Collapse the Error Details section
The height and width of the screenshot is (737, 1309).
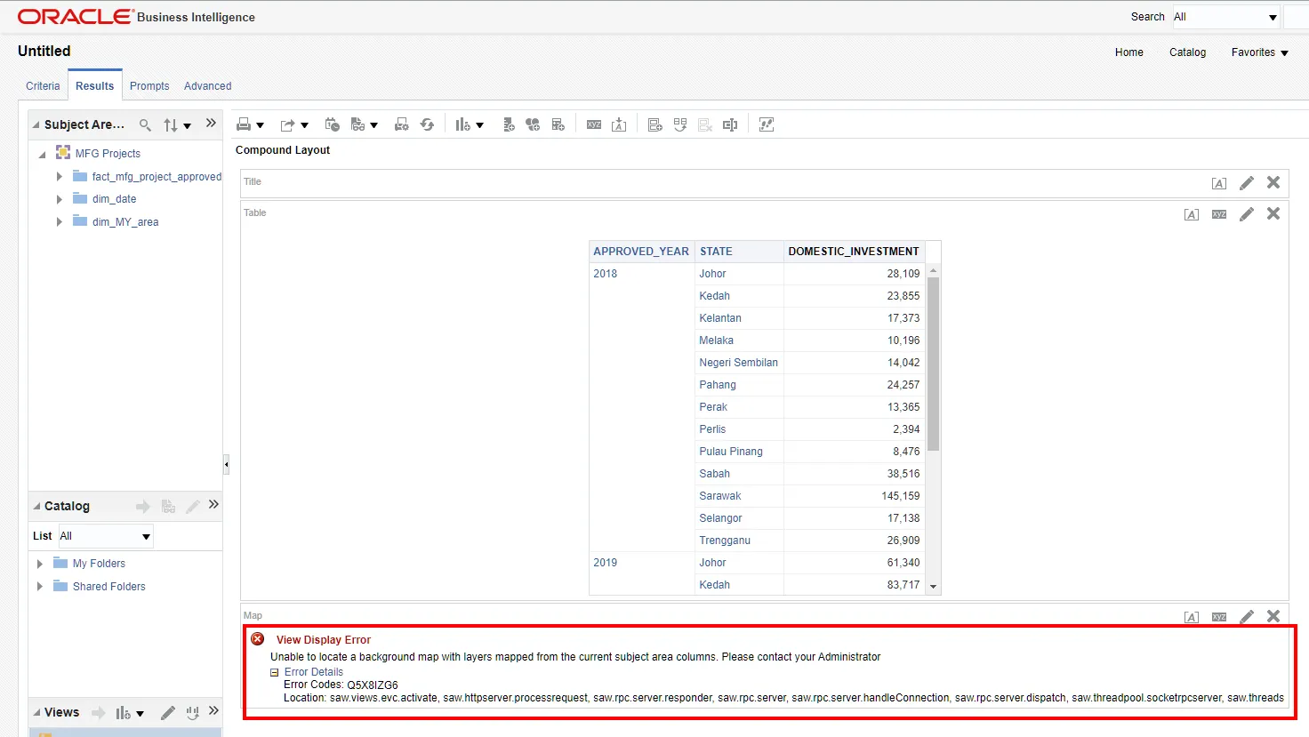pyautogui.click(x=275, y=673)
